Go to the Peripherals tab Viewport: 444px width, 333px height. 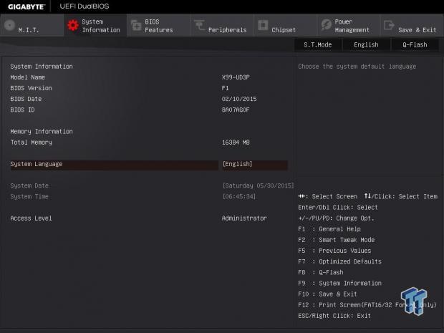pyautogui.click(x=227, y=30)
